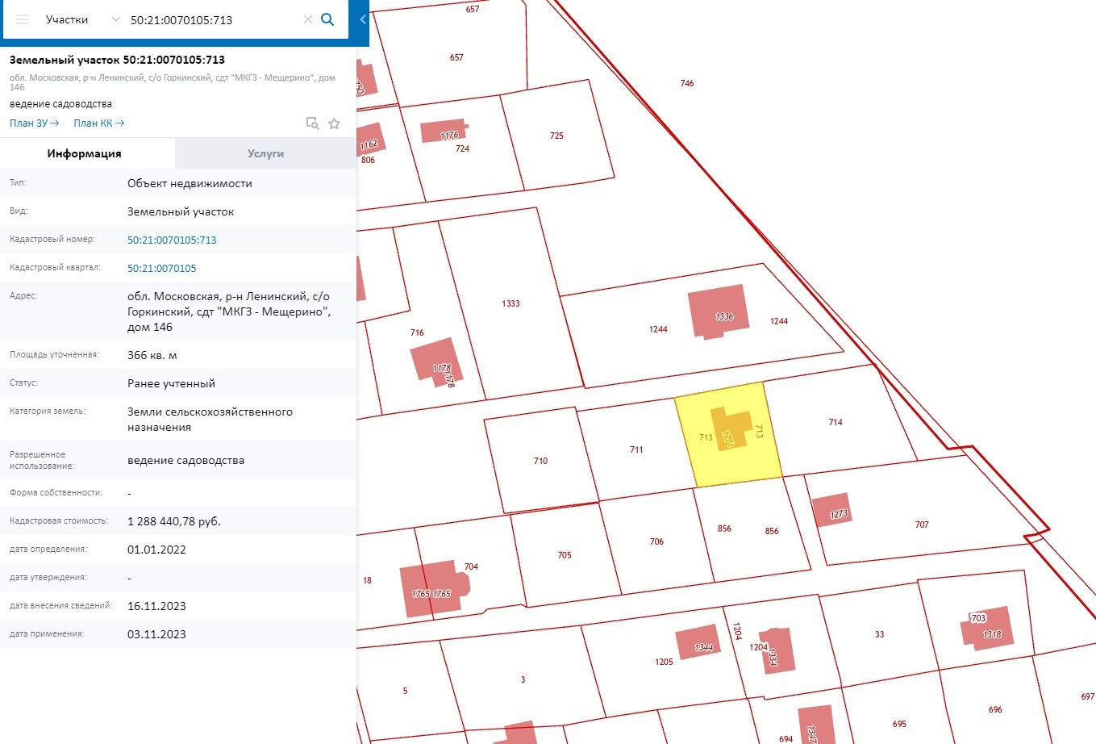Viewport: 1096px width, 744px height.
Task: Click building 1318 on the map
Action: [987, 627]
